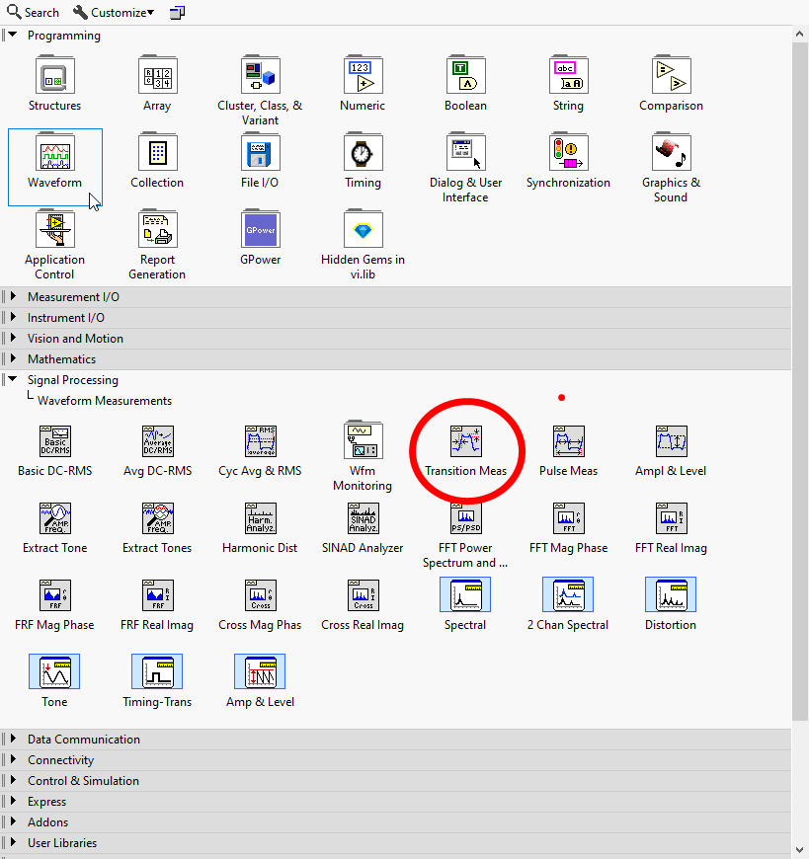Open the Customize dropdown menu
The height and width of the screenshot is (859, 809).
(114, 13)
